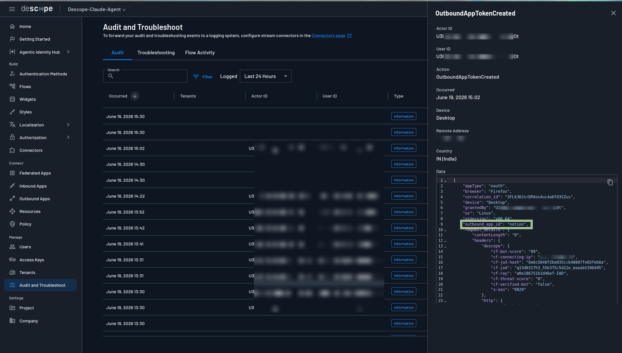Click the Project settings icon
622x353 pixels.
pyautogui.click(x=12, y=308)
